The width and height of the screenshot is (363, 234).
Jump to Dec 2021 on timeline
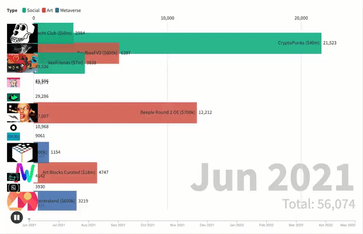pyautogui.click(x=207, y=225)
